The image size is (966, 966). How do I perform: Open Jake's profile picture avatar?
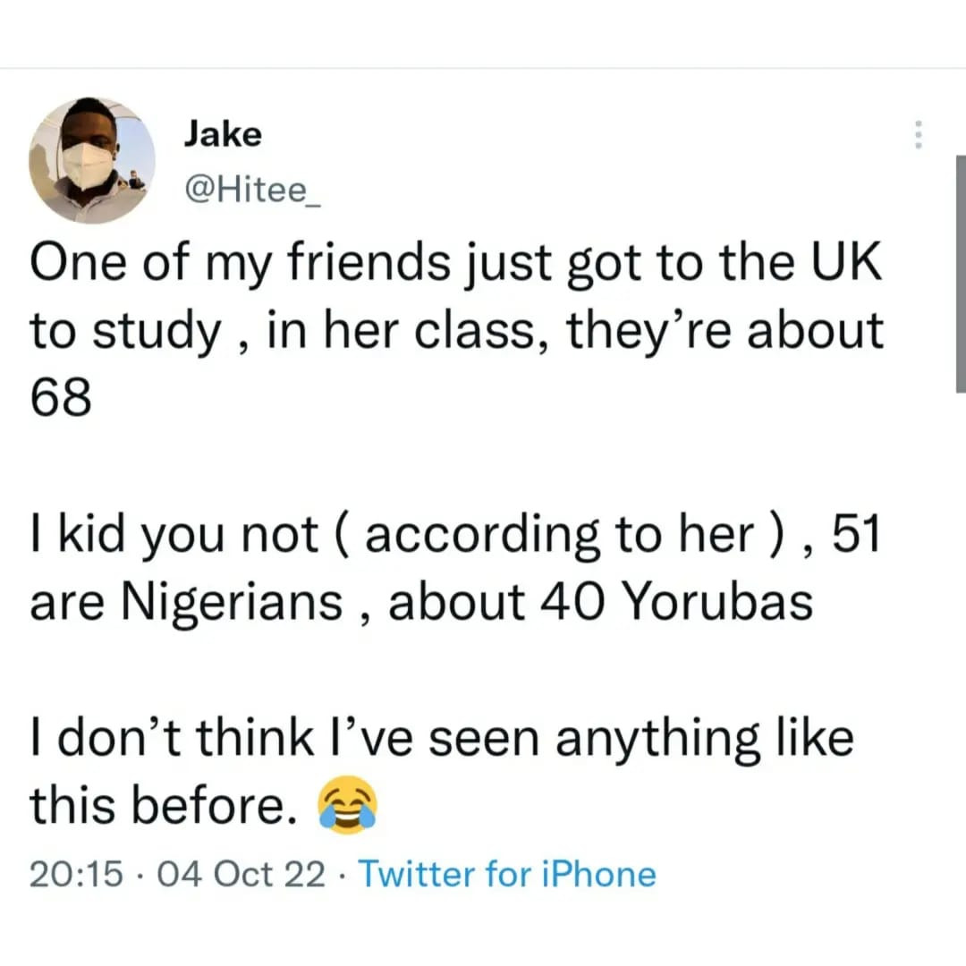tap(92, 160)
